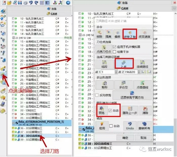Viewport: 177px width, 157px height.
Task: Collapse the fidia_d318 group in the left panel
Action: point(13,123)
